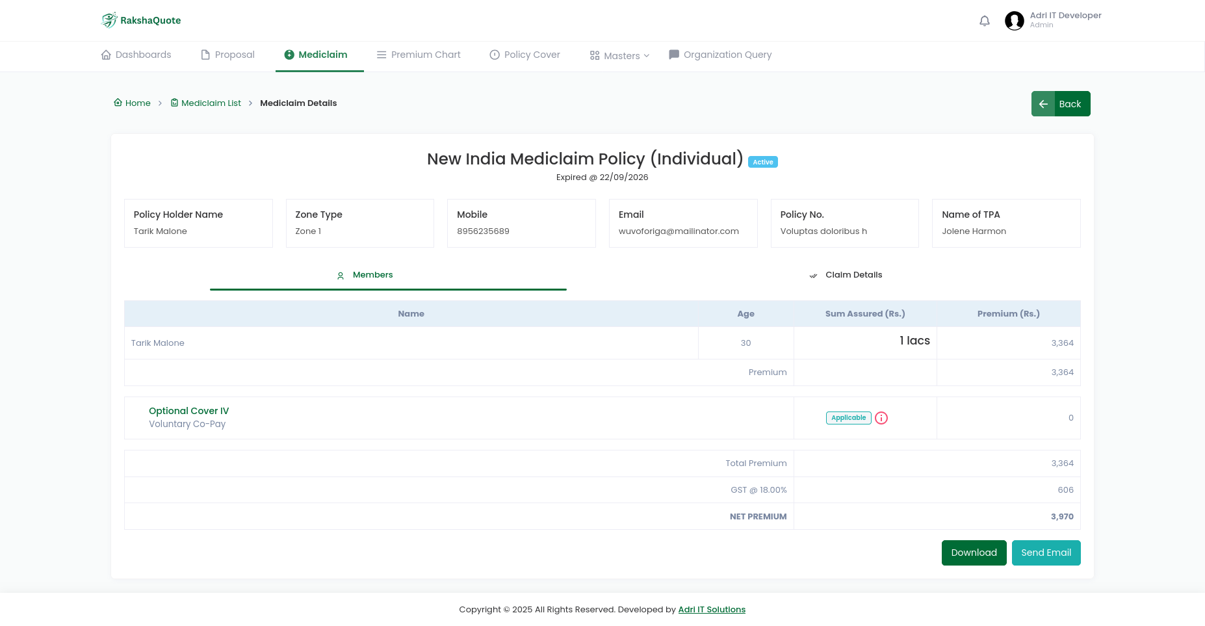Click the Mediclaim List clipboard icon
This screenshot has height=626, width=1205.
tap(174, 103)
